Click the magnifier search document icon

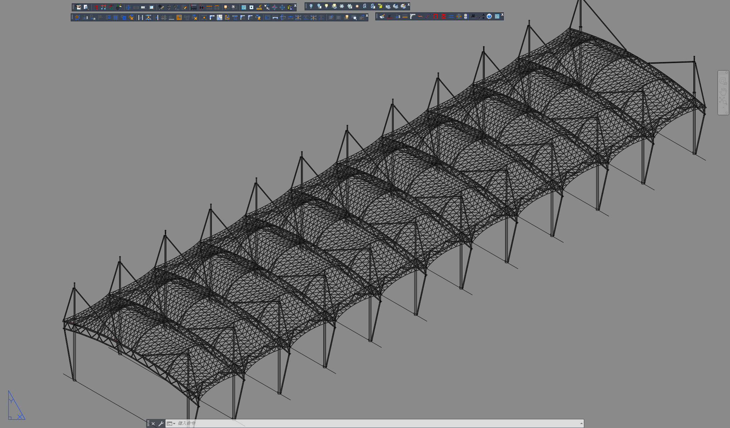(86, 7)
